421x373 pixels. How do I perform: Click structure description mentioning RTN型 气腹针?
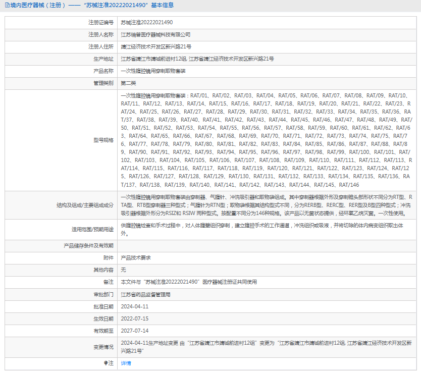267,205
